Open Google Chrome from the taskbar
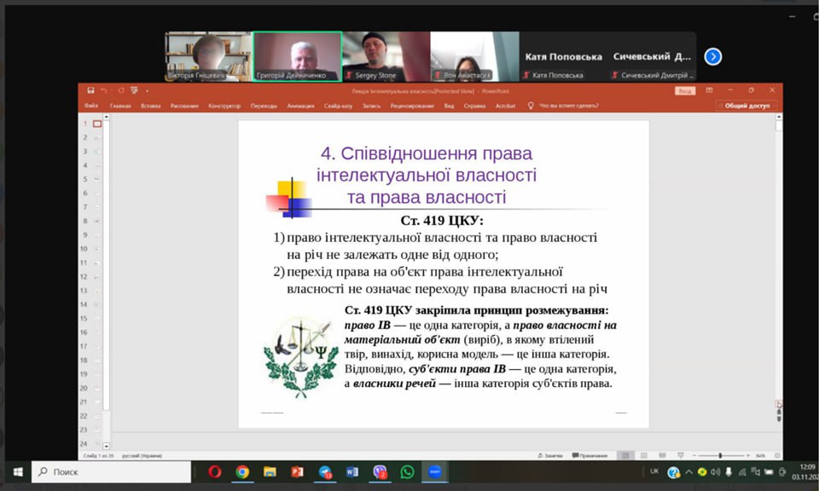This screenshot has height=491, width=819. coord(242,471)
